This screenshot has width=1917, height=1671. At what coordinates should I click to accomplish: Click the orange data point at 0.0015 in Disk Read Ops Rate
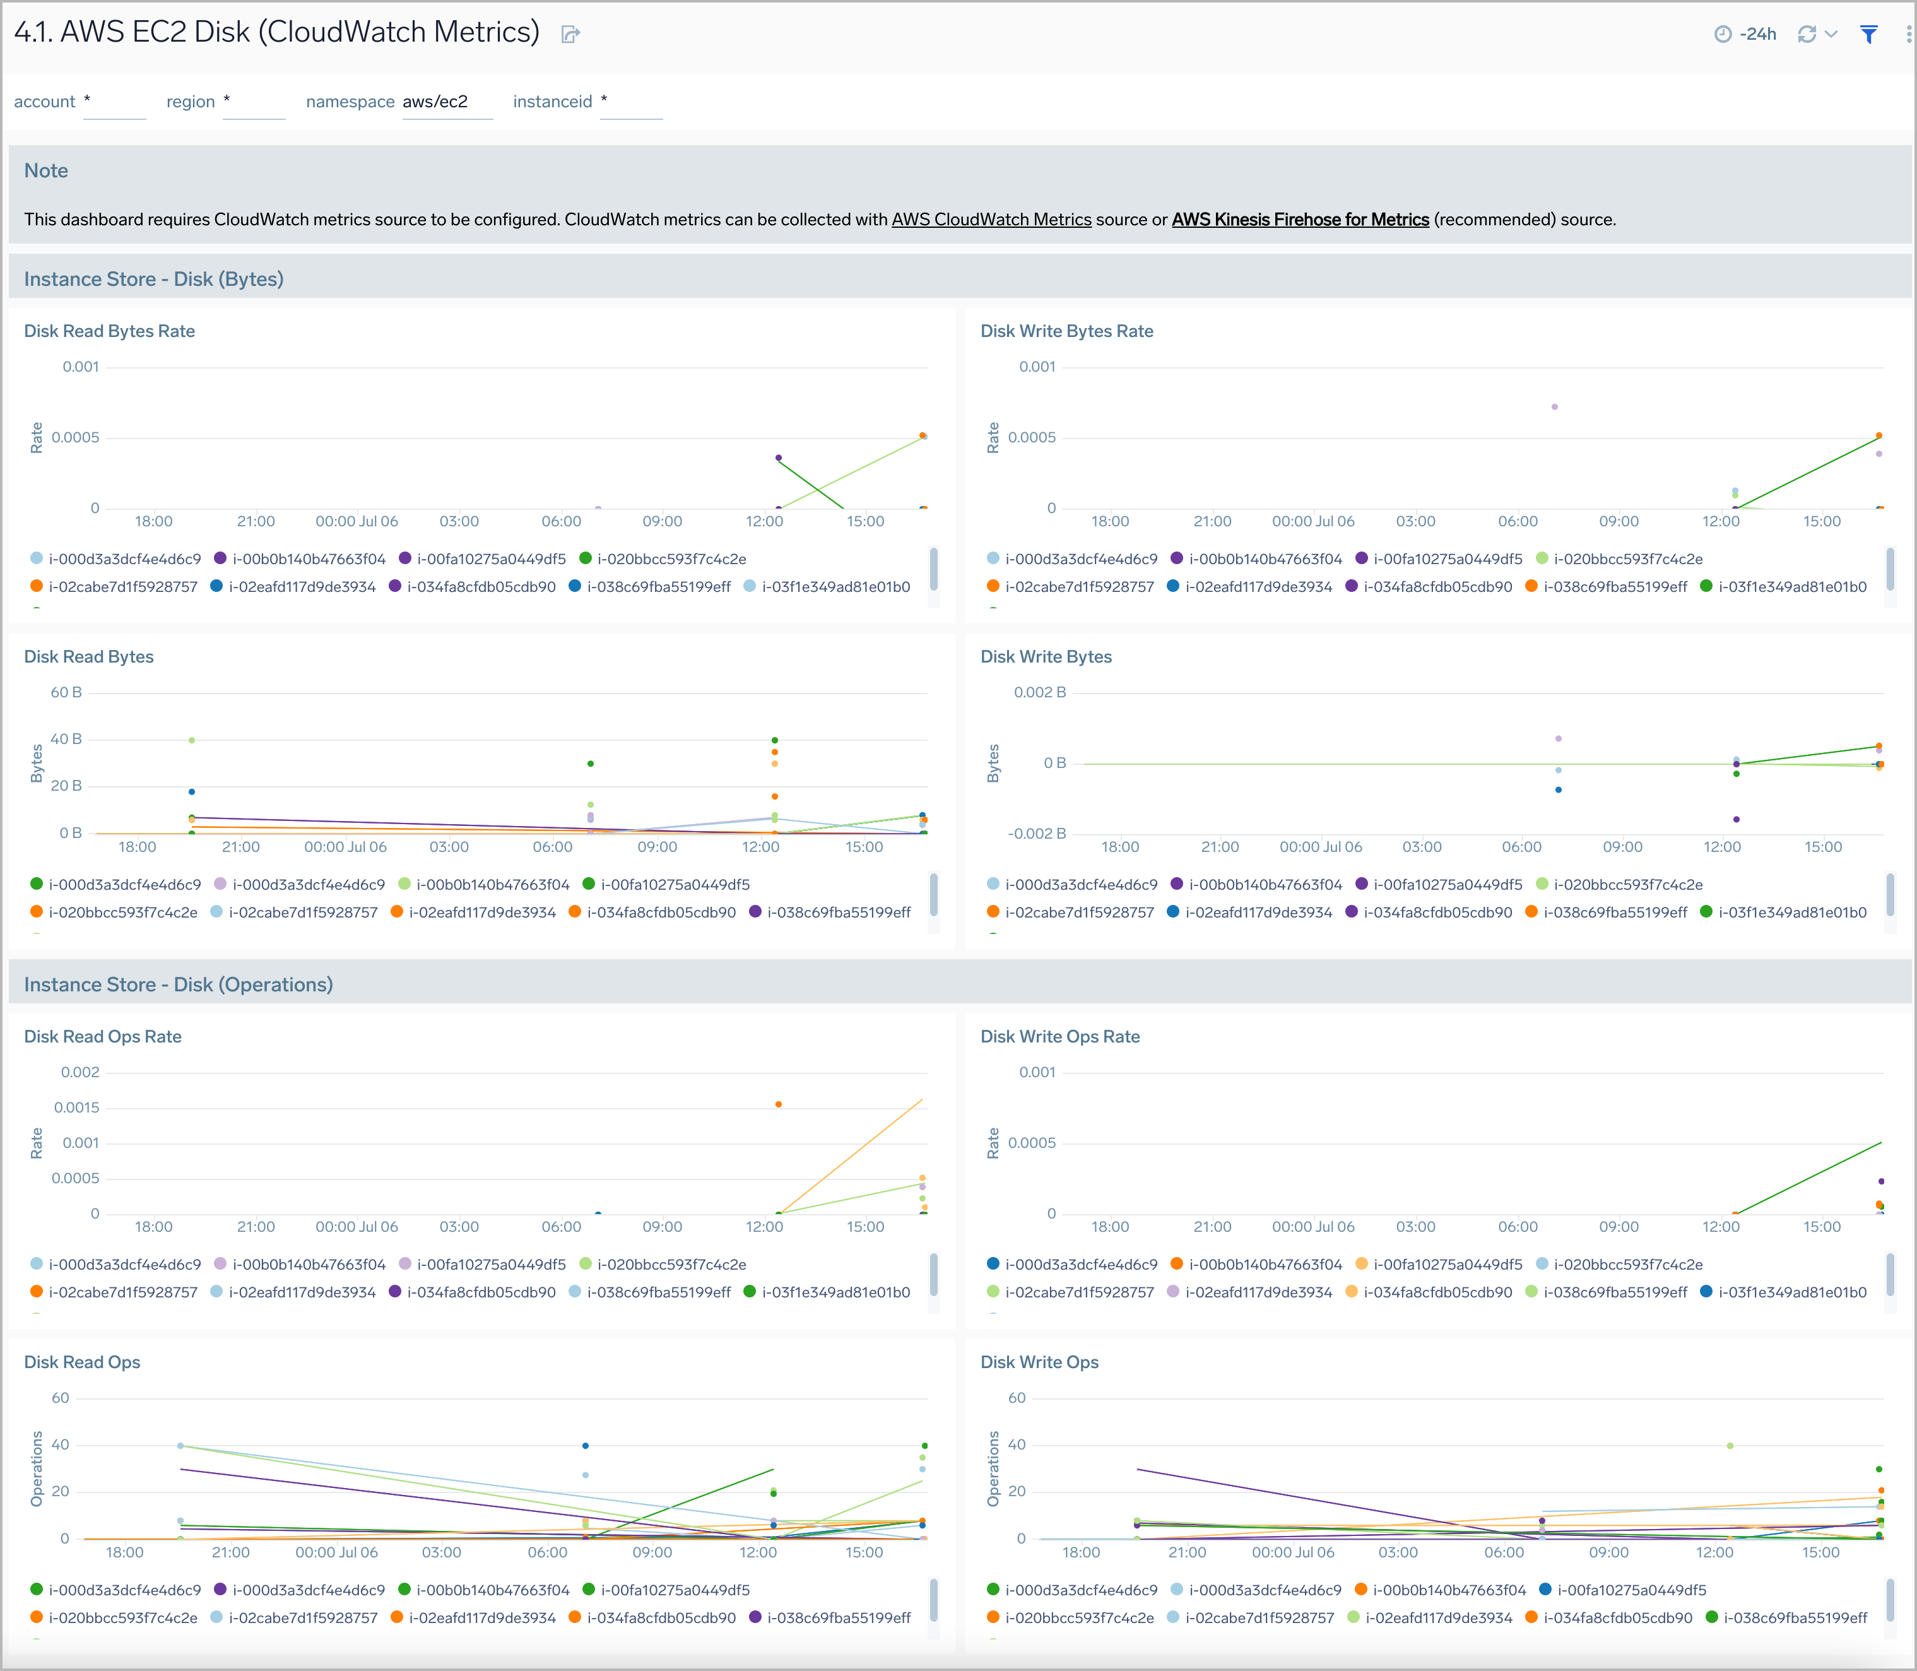pyautogui.click(x=779, y=1105)
